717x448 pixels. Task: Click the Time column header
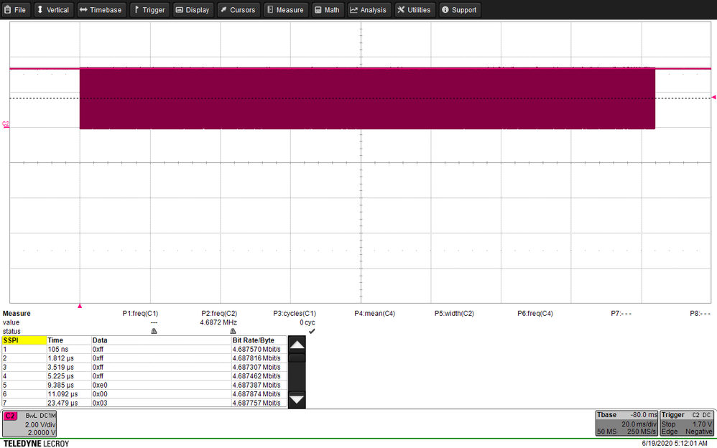coord(68,340)
